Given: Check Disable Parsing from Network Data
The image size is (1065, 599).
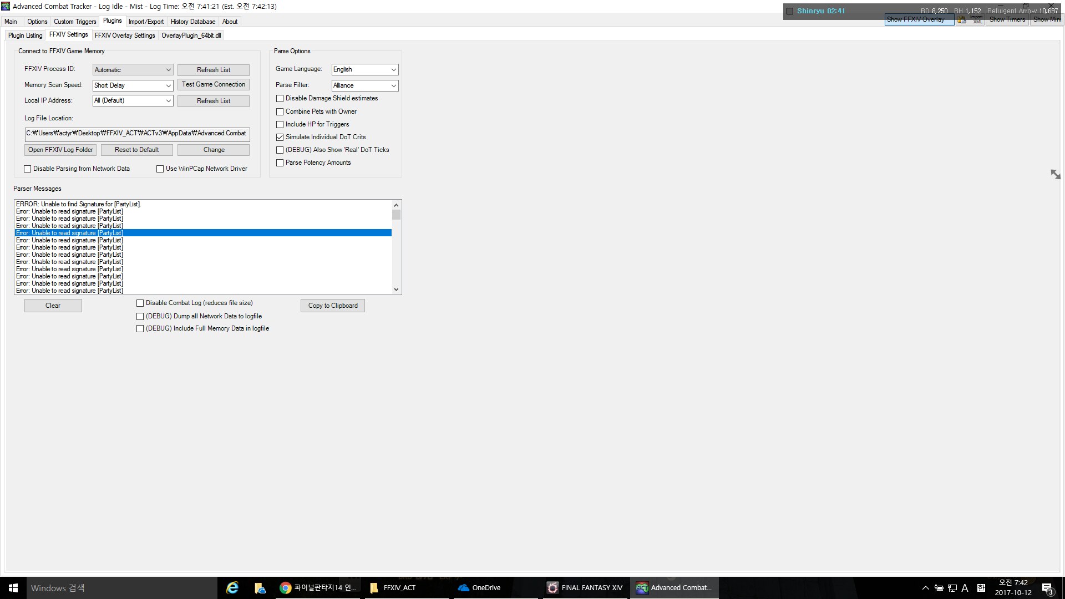Looking at the screenshot, I should [x=28, y=169].
